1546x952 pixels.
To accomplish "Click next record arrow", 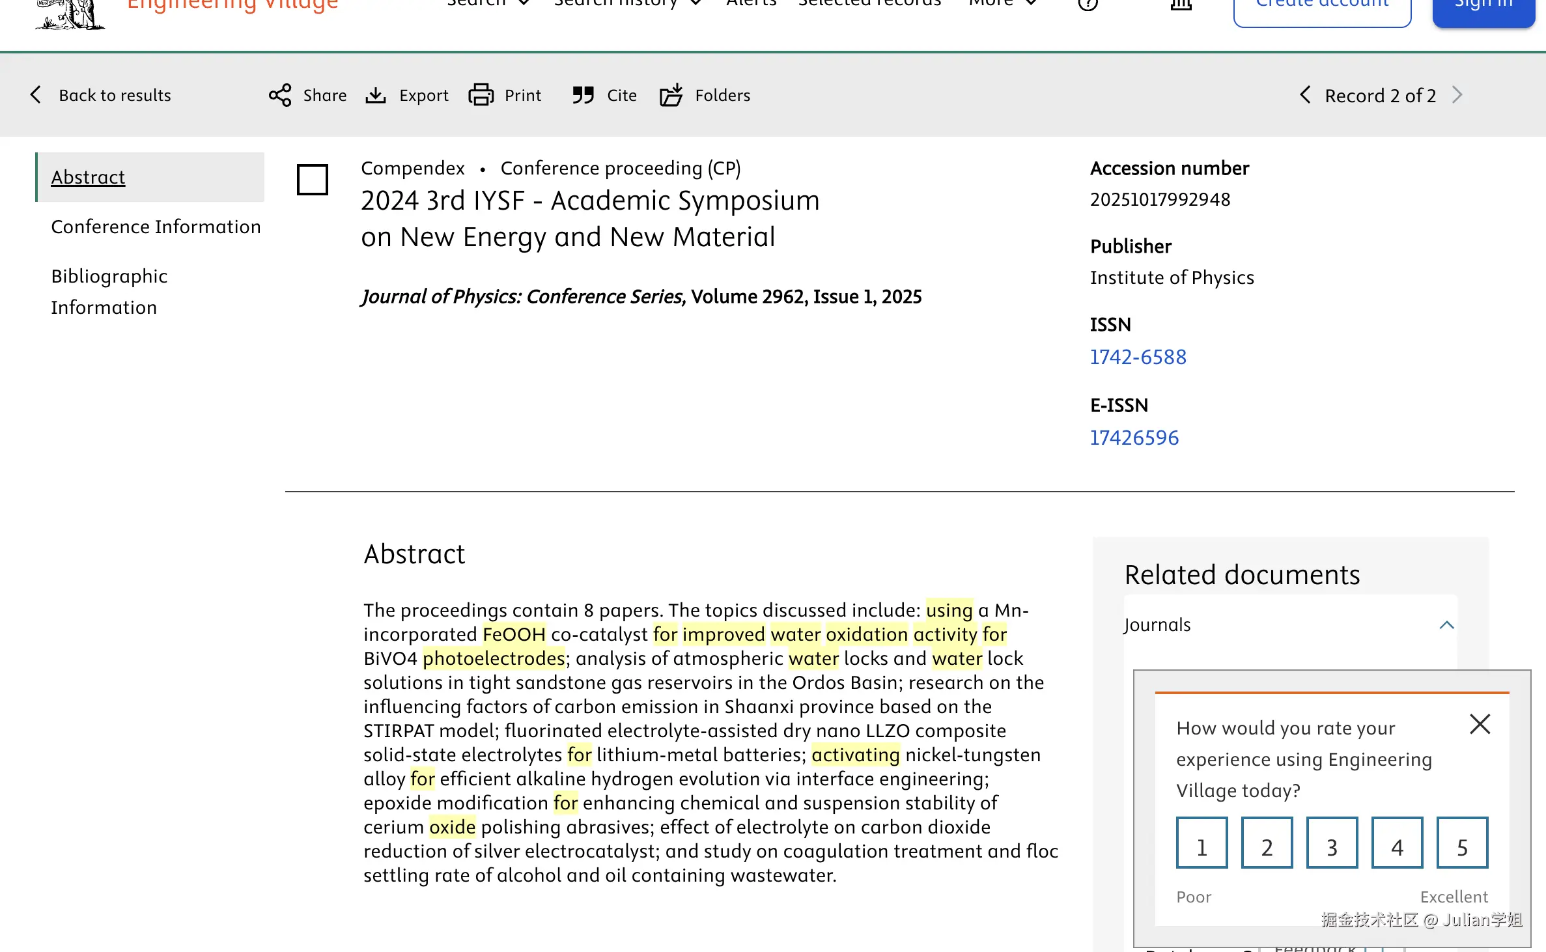I will point(1457,95).
